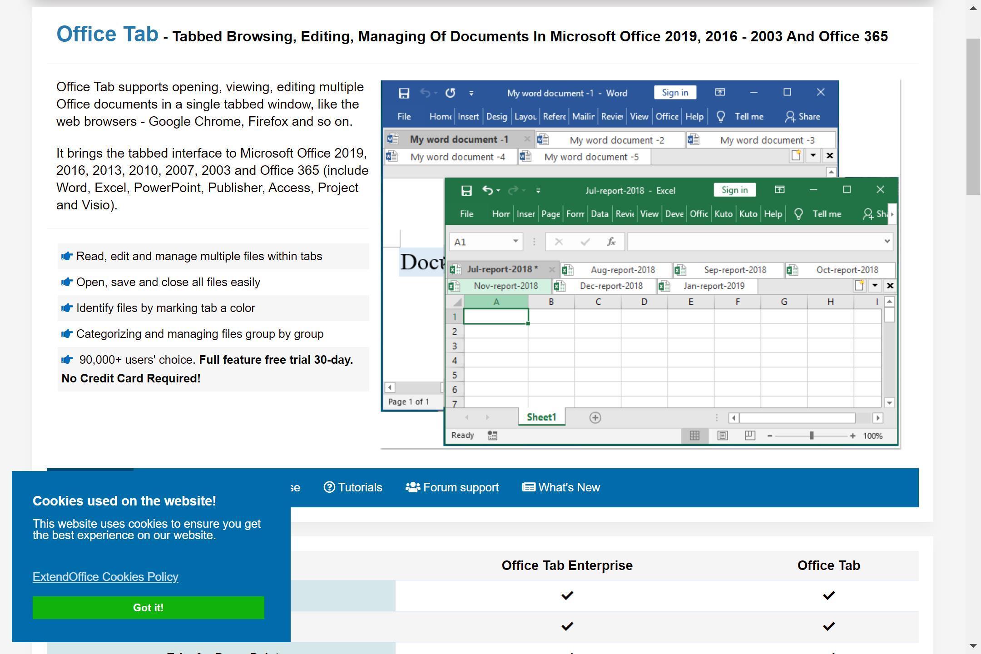
Task: Expand the Excel formula bar chevron
Action: [x=887, y=241]
